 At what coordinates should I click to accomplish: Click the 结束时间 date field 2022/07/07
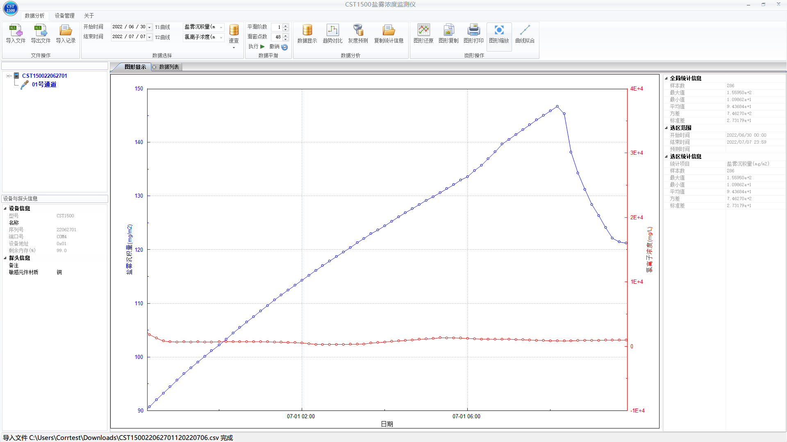pyautogui.click(x=129, y=37)
